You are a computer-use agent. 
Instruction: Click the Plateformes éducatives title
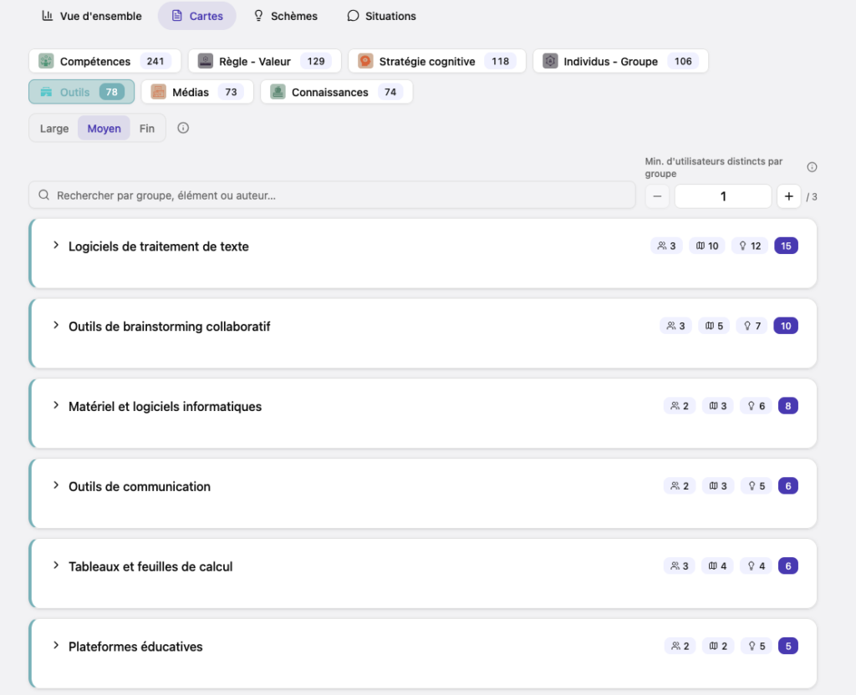(135, 647)
